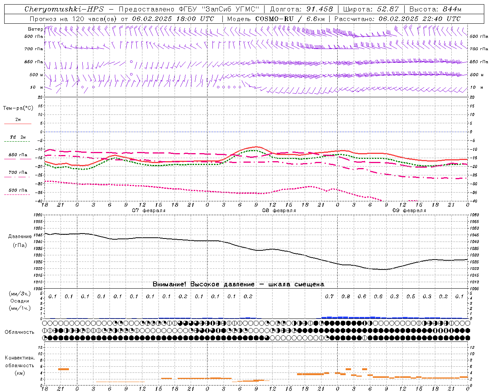Click the 700 гПа temperature legend entry
Image resolution: width=490 pixels, height=392 pixels.
click(x=18, y=172)
